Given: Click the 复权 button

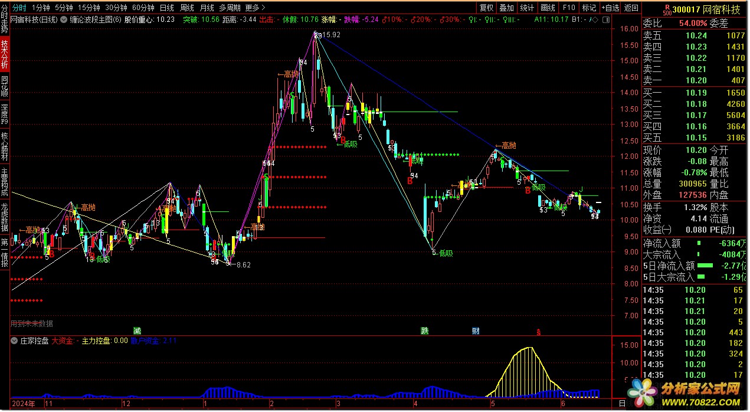Looking at the screenshot, I should coord(486,8).
